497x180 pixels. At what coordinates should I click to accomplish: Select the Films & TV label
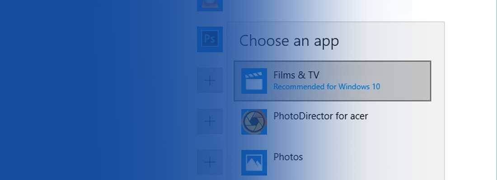tap(296, 75)
